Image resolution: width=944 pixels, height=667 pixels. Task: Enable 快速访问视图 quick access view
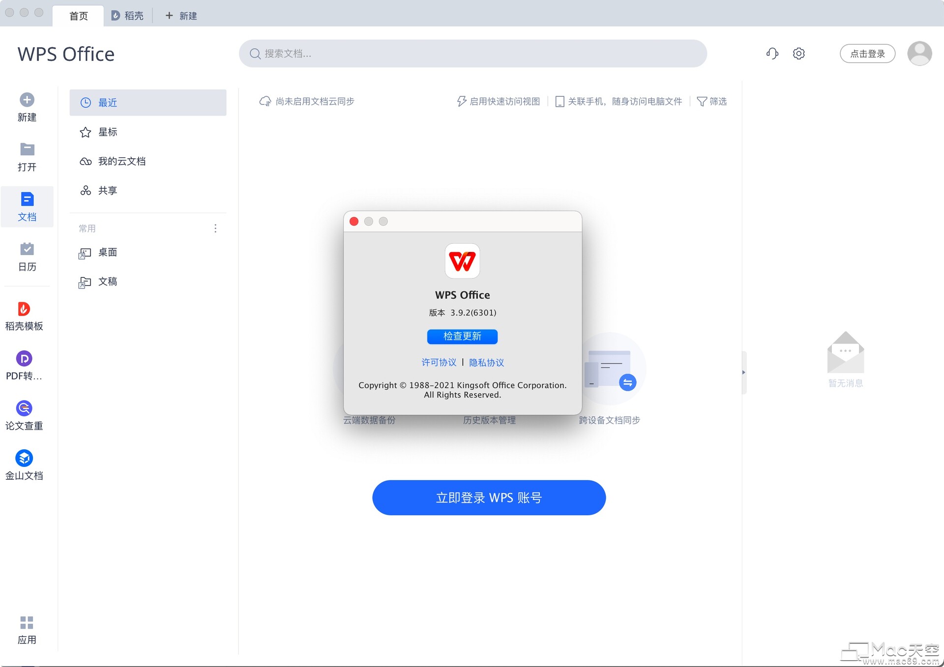[498, 101]
